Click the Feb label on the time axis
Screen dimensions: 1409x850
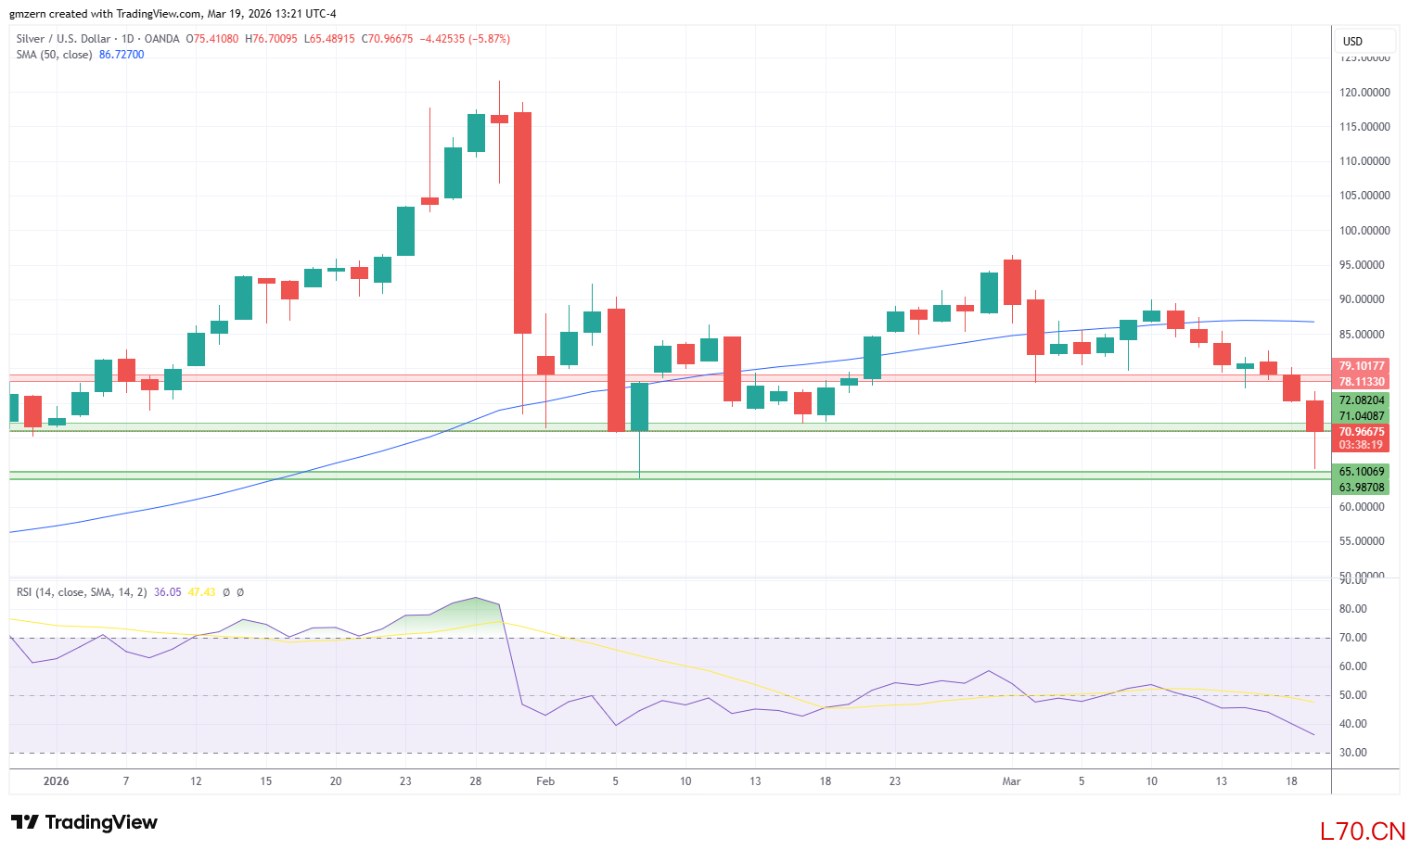click(545, 781)
